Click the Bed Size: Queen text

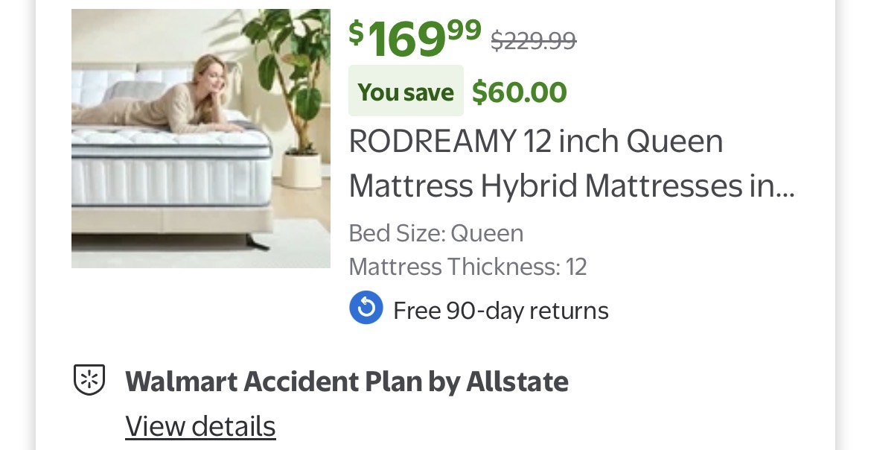435,233
